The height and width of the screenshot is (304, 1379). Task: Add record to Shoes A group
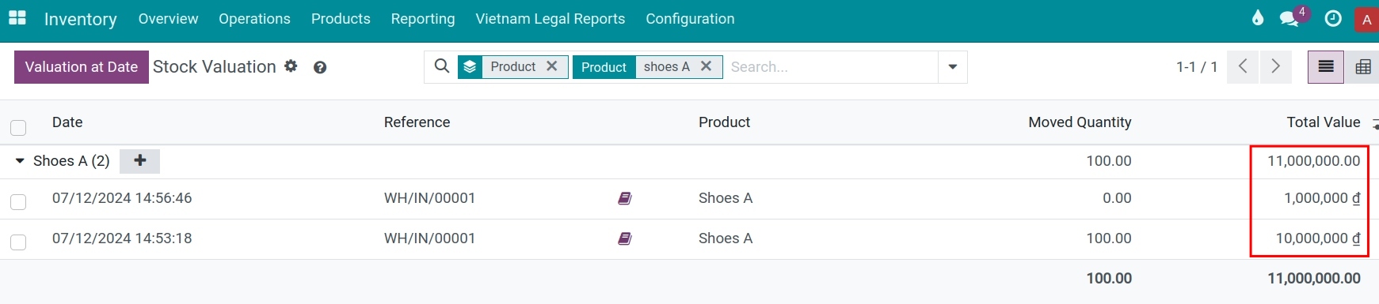pyautogui.click(x=139, y=161)
